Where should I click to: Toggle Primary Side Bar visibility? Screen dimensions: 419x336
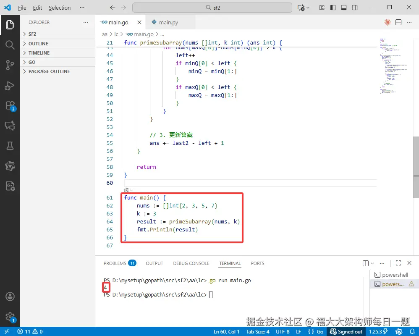pos(333,8)
